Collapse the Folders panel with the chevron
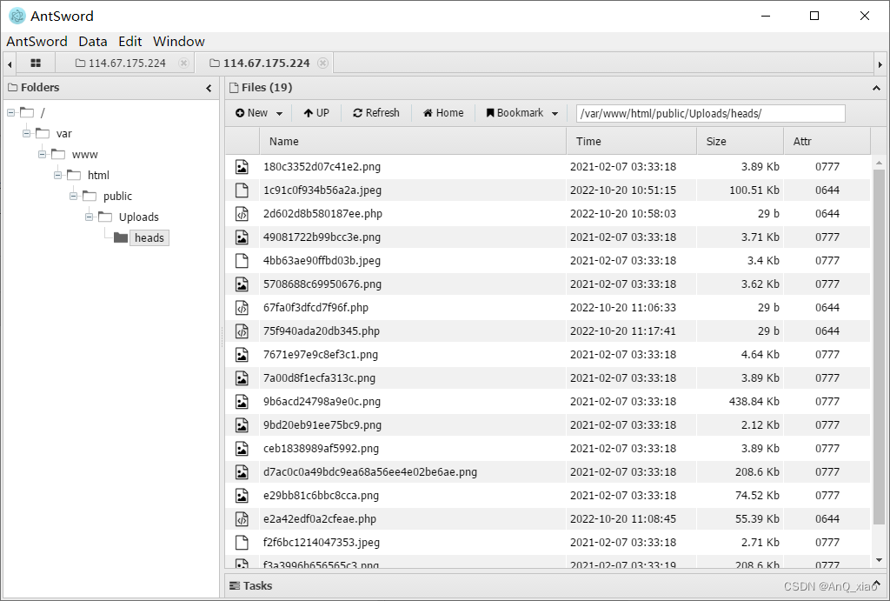 (209, 88)
